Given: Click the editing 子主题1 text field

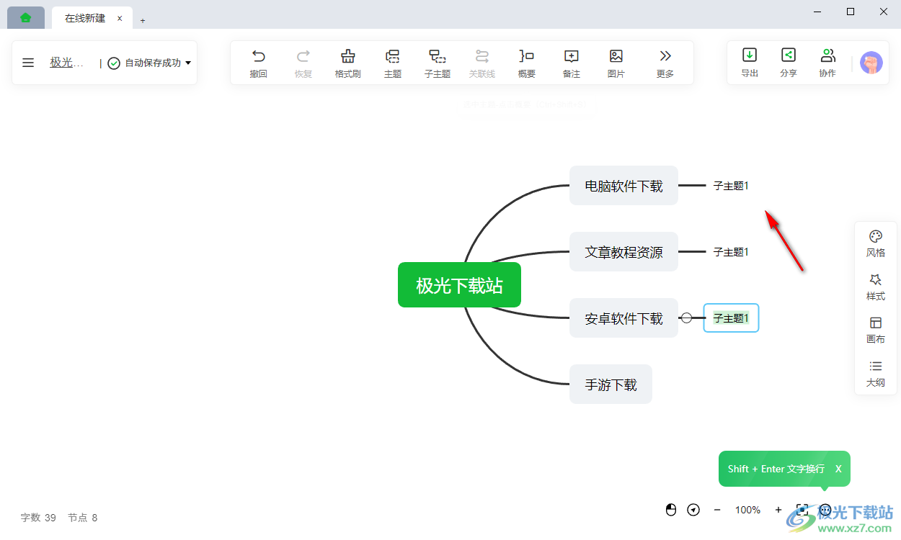Looking at the screenshot, I should (731, 318).
